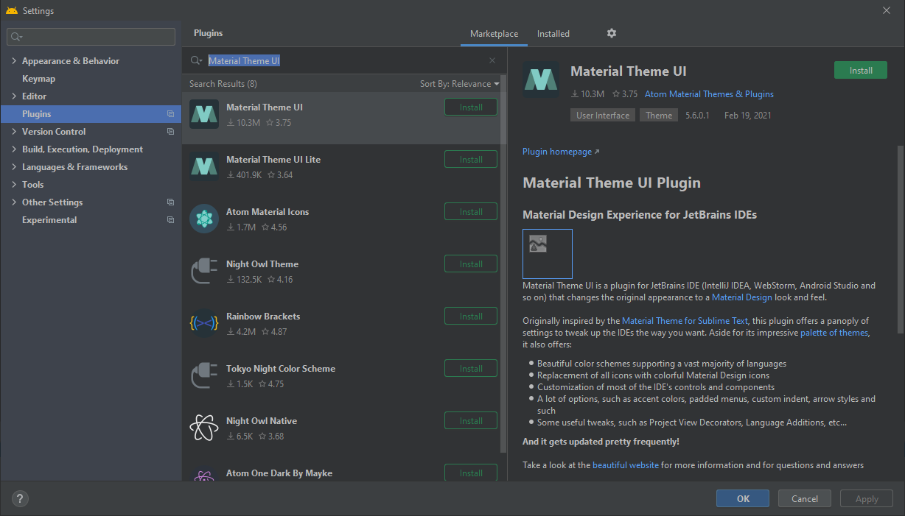This screenshot has height=516, width=905.
Task: Click the Material Theme UI plugin logo in results
Action: coord(204,114)
